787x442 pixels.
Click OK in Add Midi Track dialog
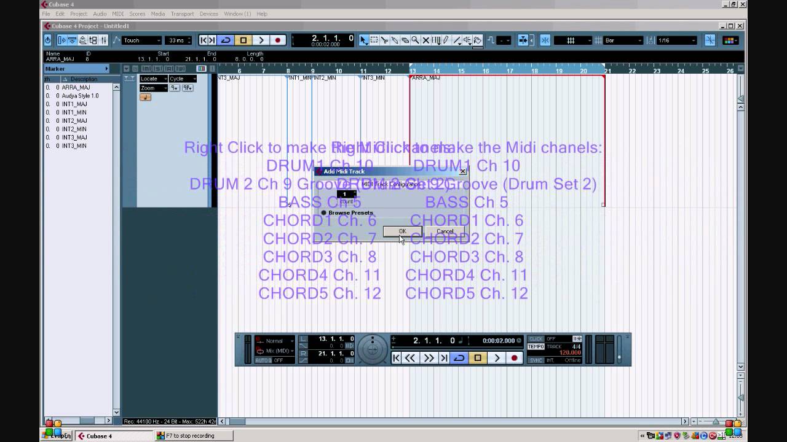point(402,231)
